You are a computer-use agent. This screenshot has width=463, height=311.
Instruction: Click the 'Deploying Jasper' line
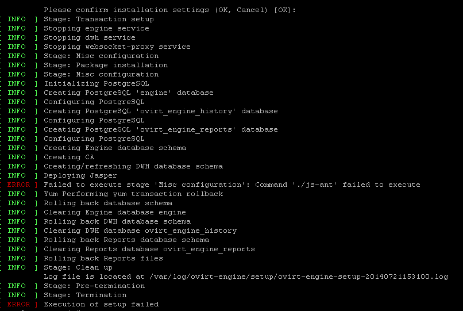pos(80,175)
